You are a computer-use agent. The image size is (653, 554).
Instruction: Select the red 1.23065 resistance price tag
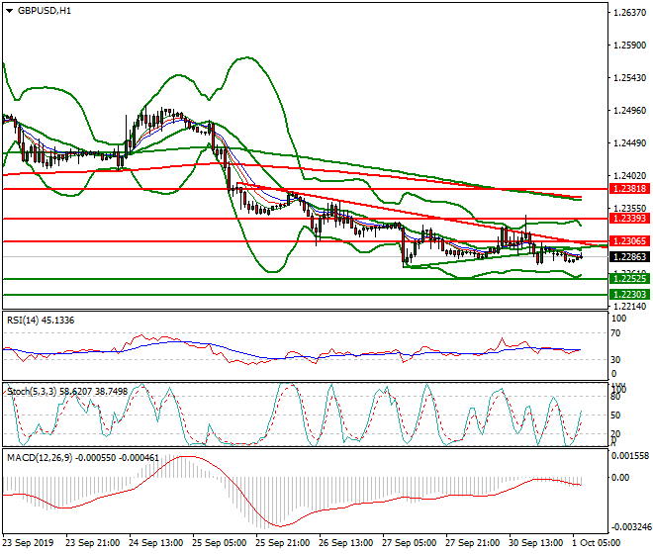click(629, 241)
